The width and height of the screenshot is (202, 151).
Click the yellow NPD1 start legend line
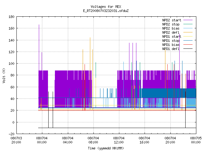point(188,36)
